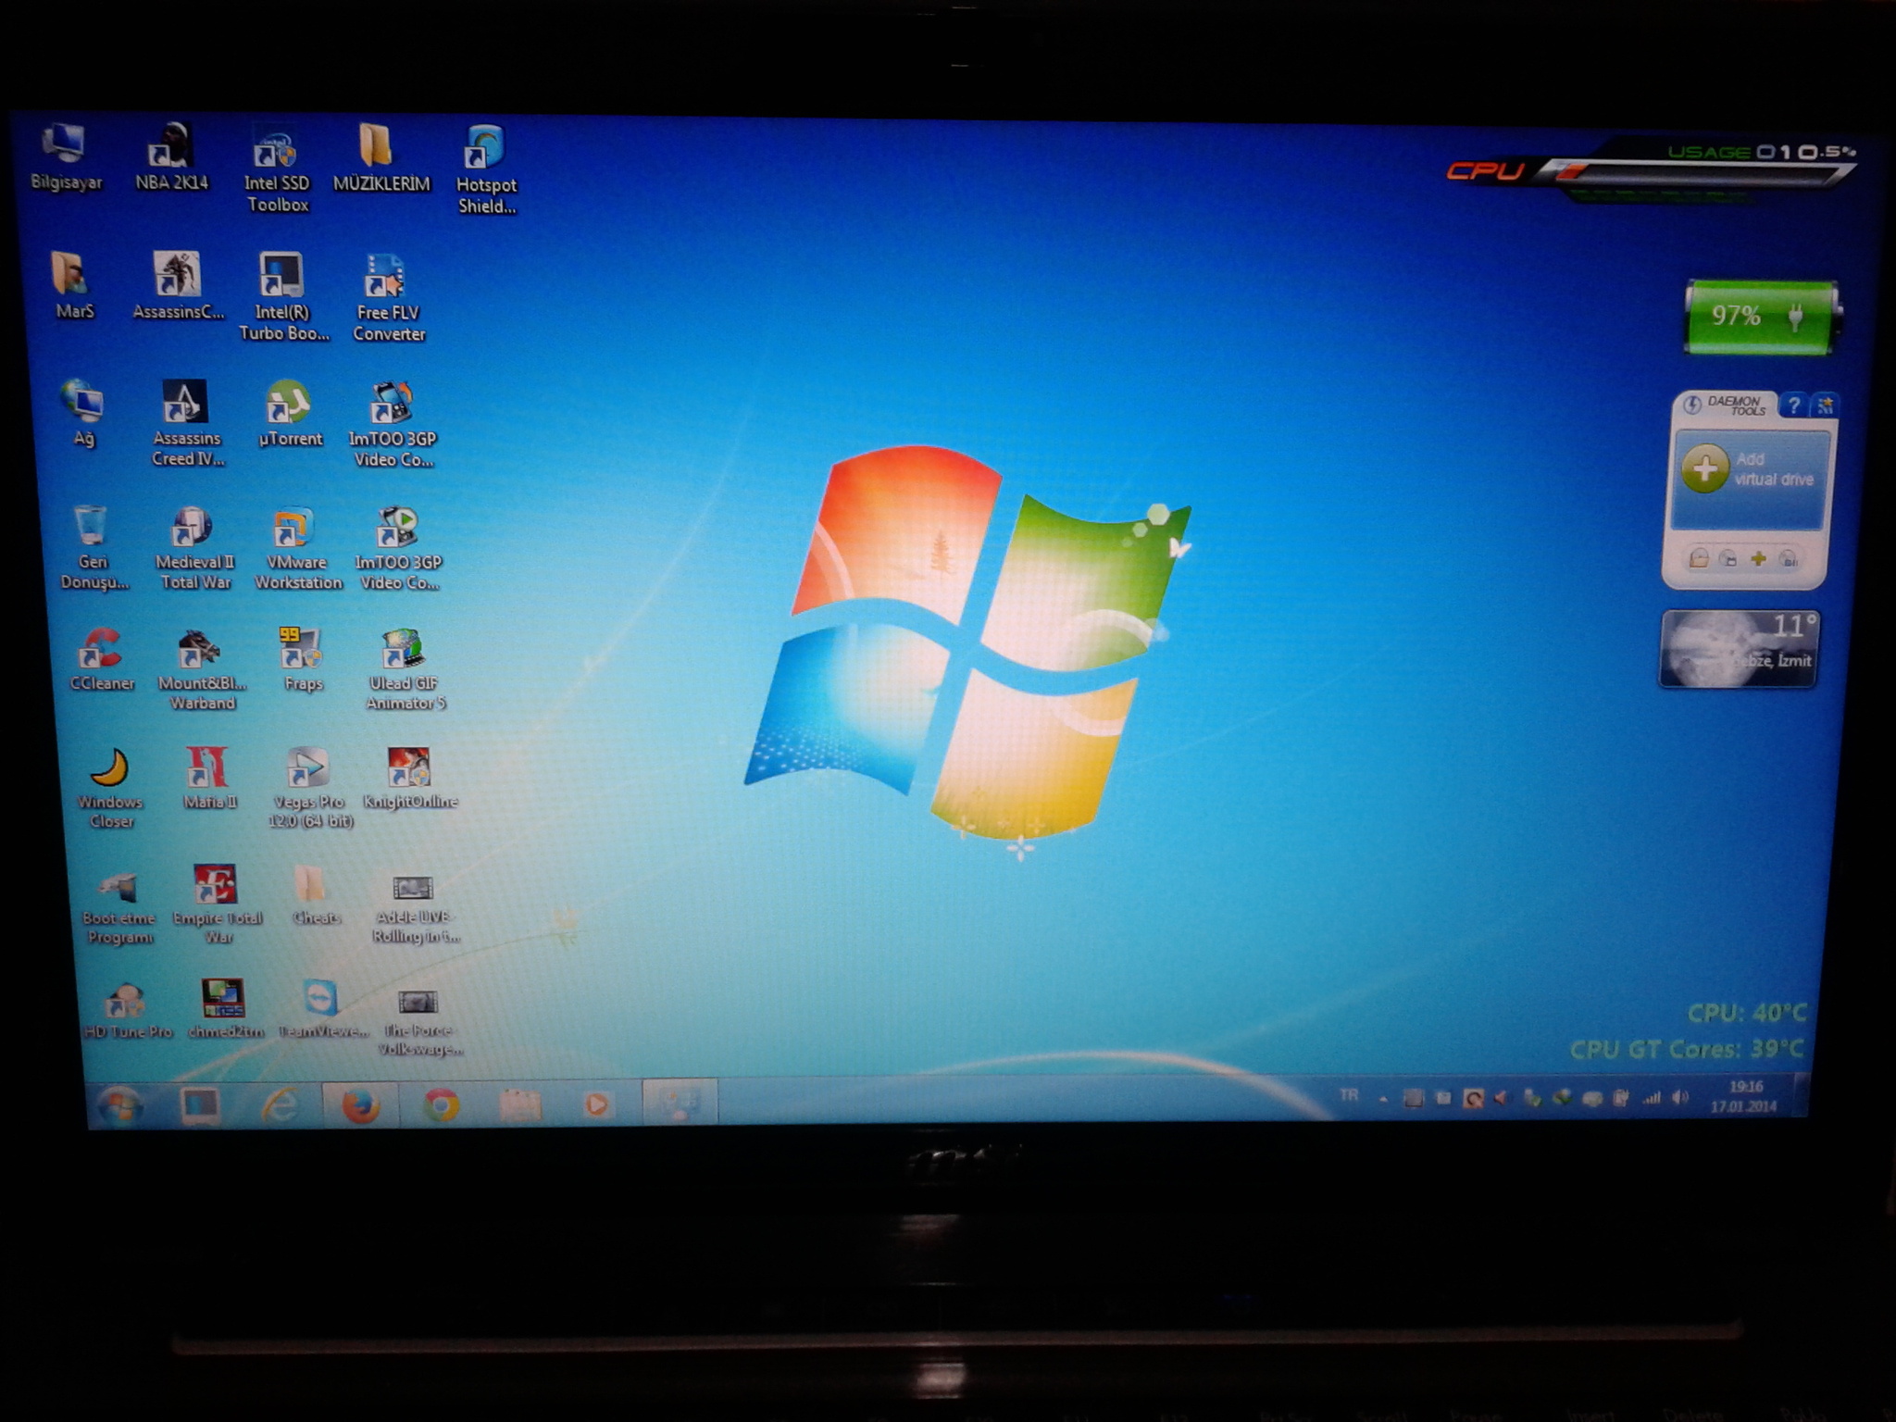Select the Cheats folder
The image size is (1896, 1422).
coord(315,894)
